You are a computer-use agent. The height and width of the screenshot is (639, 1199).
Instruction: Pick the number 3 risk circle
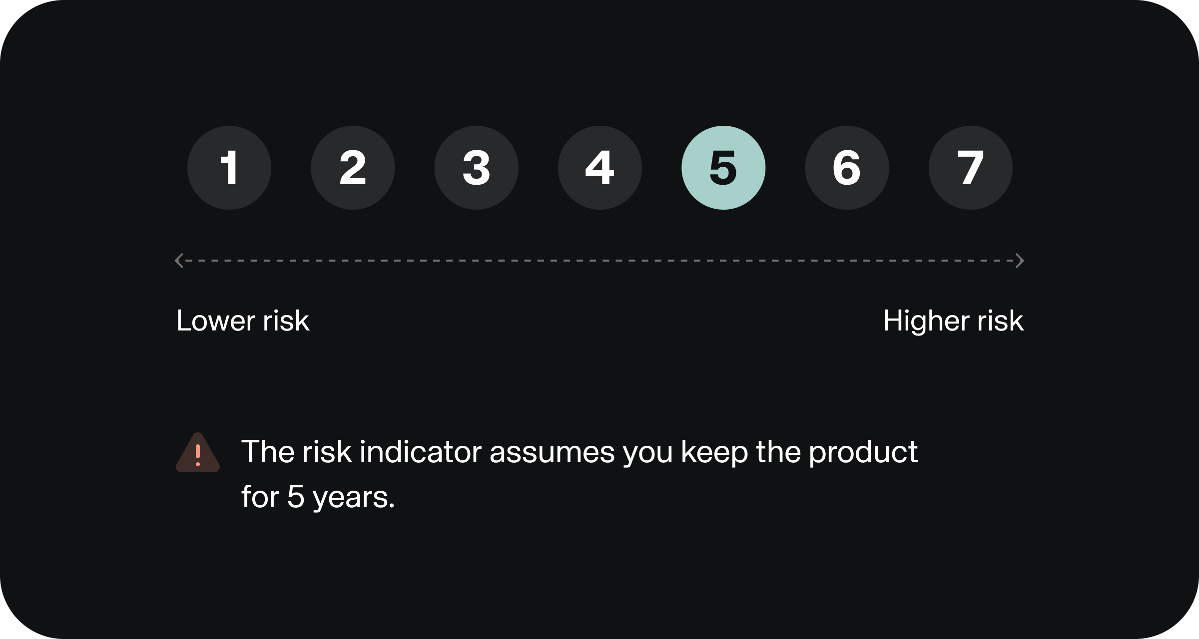tap(476, 168)
